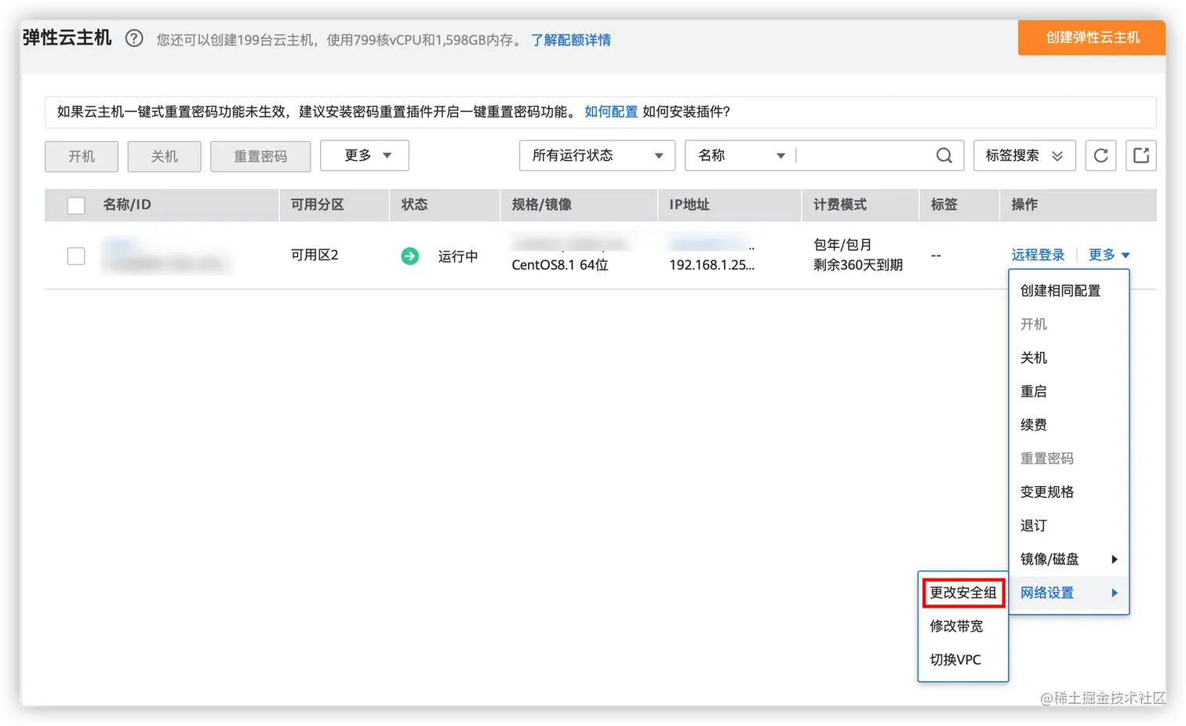This screenshot has width=1186, height=726.
Task: Click the 弹性云主机 page title
Action: point(67,38)
